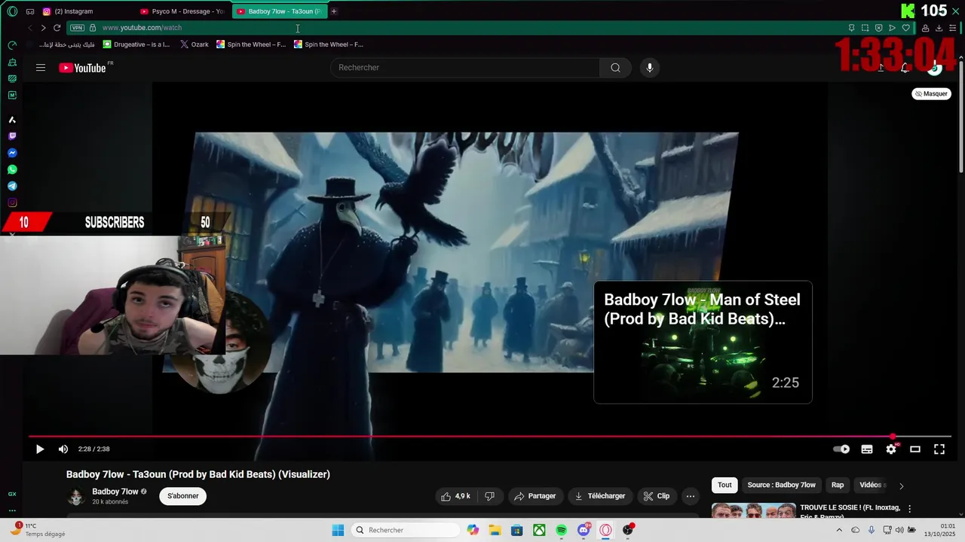Open Opera easy setup sliders icon
The height and width of the screenshot is (542, 965).
952,28
